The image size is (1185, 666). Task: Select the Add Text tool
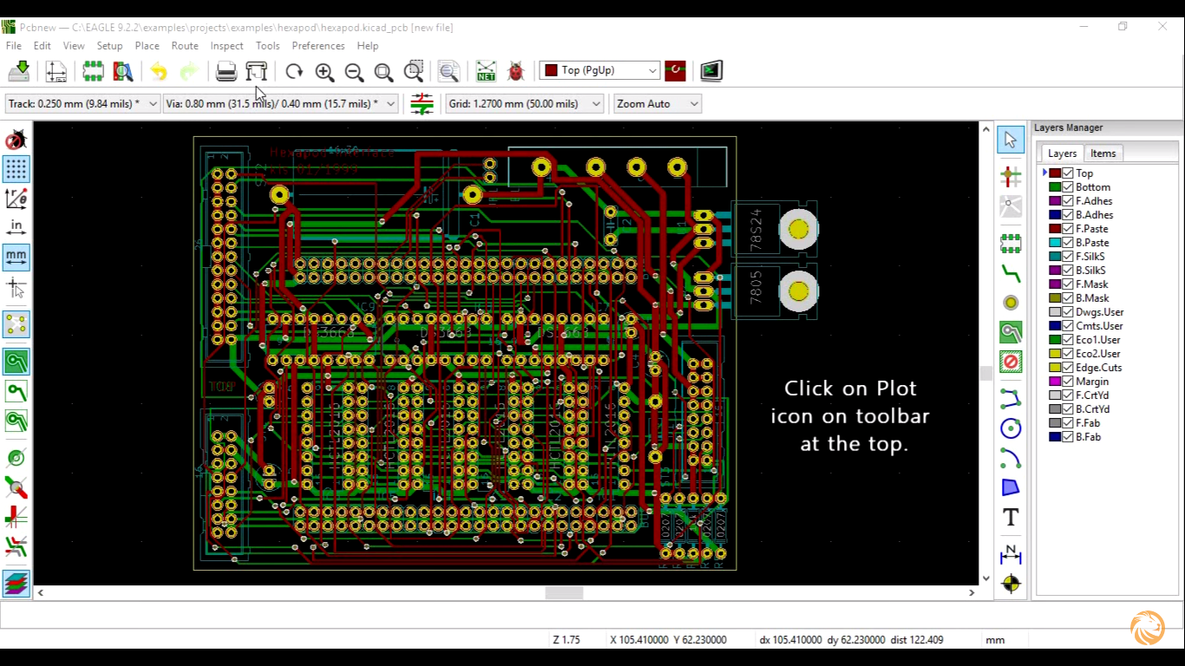coord(1011,518)
